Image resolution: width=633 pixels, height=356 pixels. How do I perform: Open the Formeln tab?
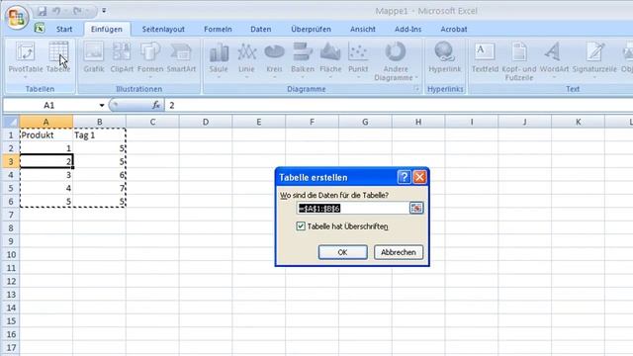click(x=218, y=29)
